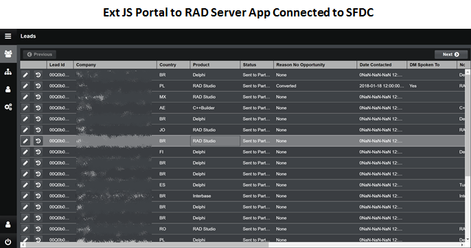Screen dimensions: 471x248
Task: Sort by DM Spoken To header
Action: 432,65
